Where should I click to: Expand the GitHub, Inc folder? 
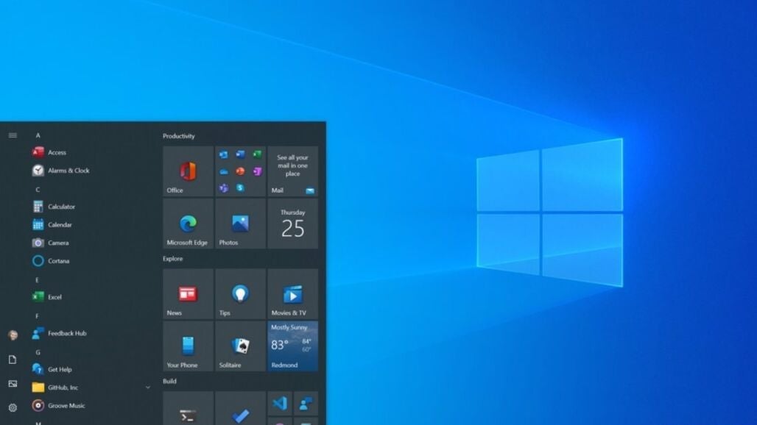147,387
